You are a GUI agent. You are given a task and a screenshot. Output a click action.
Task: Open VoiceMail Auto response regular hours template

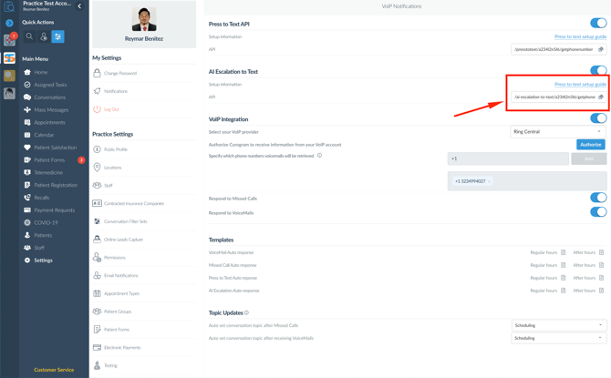(x=563, y=252)
